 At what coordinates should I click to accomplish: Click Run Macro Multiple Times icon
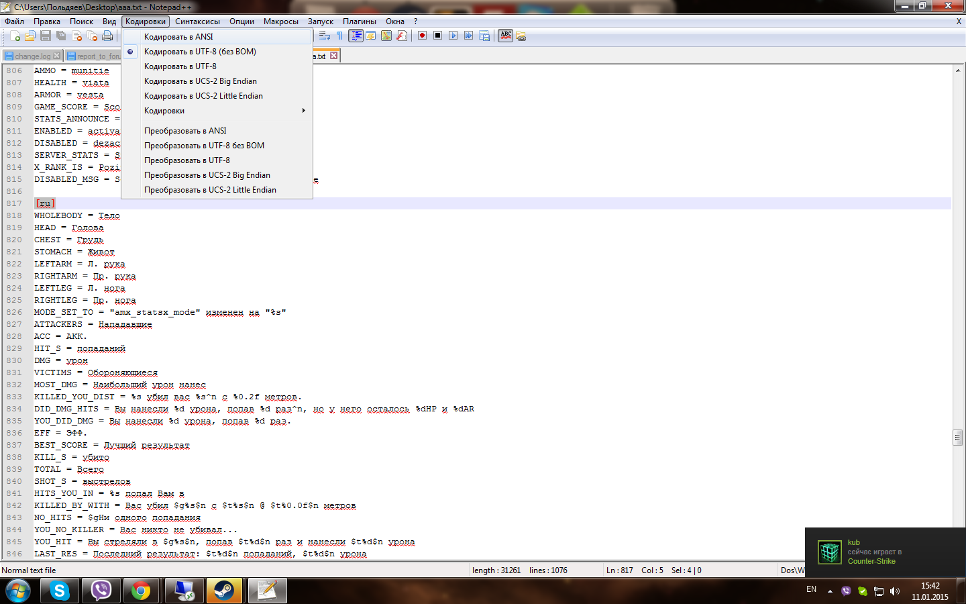tap(468, 36)
